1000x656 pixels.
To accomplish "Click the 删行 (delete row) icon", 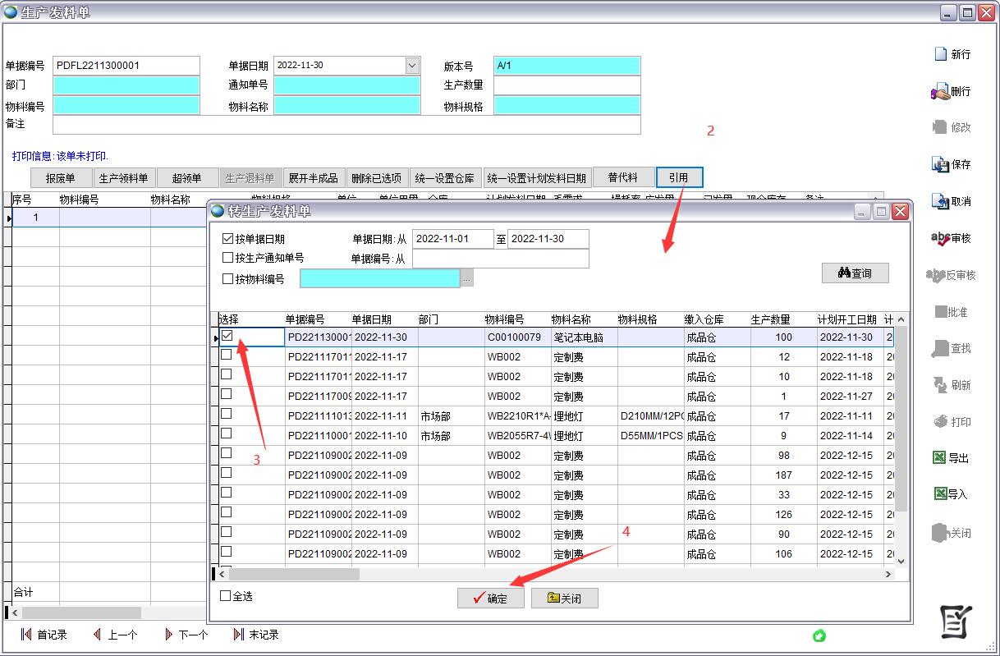I will [941, 91].
